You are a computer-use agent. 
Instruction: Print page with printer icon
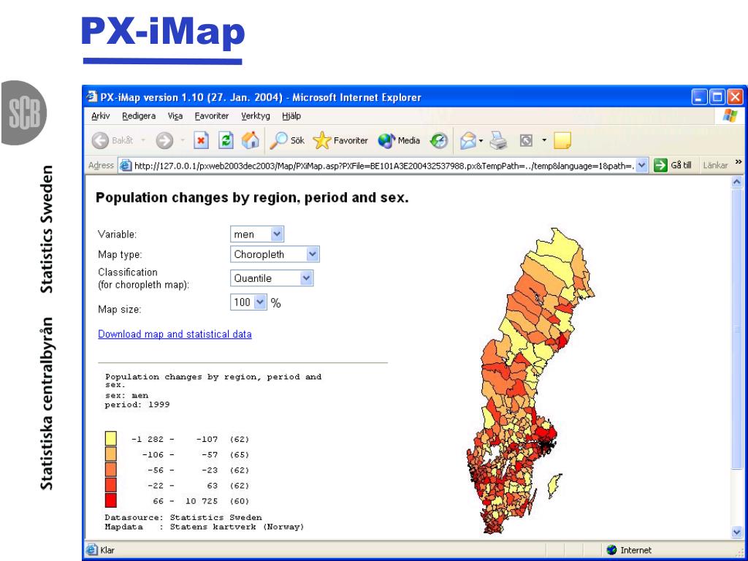click(x=498, y=140)
